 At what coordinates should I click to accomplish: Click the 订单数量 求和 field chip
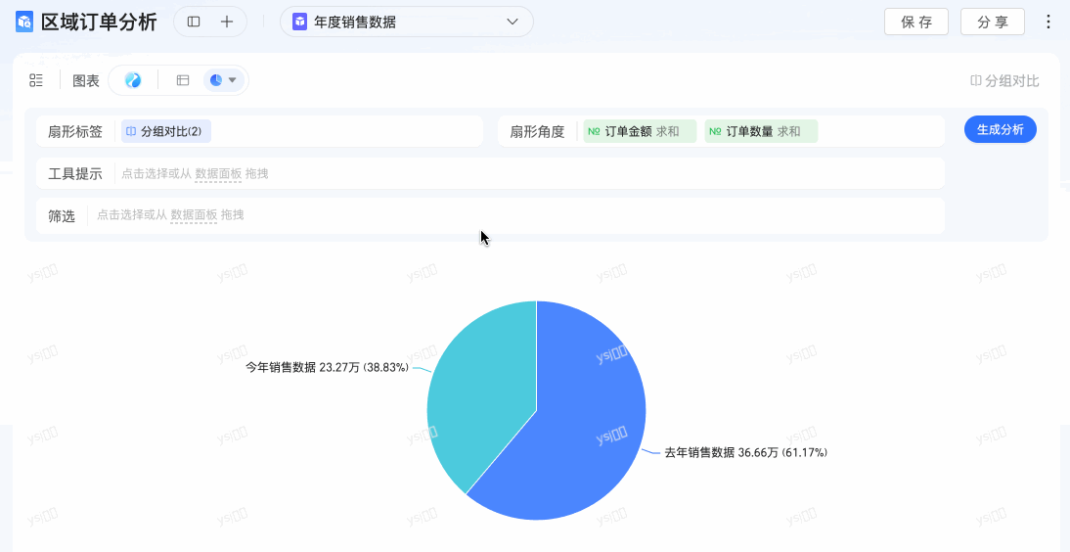[x=762, y=131]
